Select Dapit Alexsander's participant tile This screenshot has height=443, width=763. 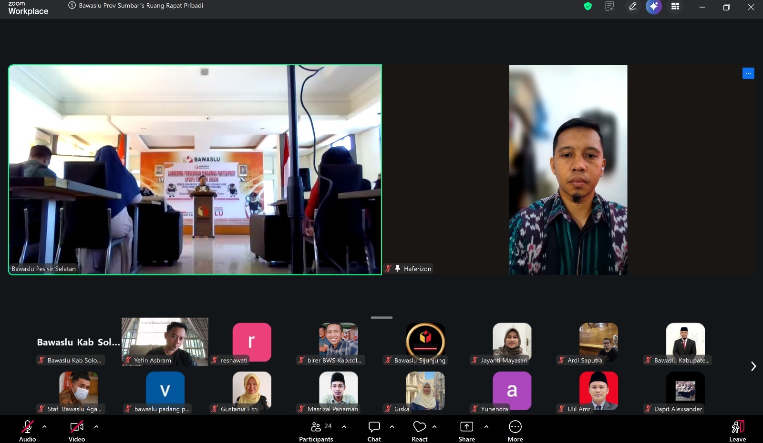pos(685,391)
